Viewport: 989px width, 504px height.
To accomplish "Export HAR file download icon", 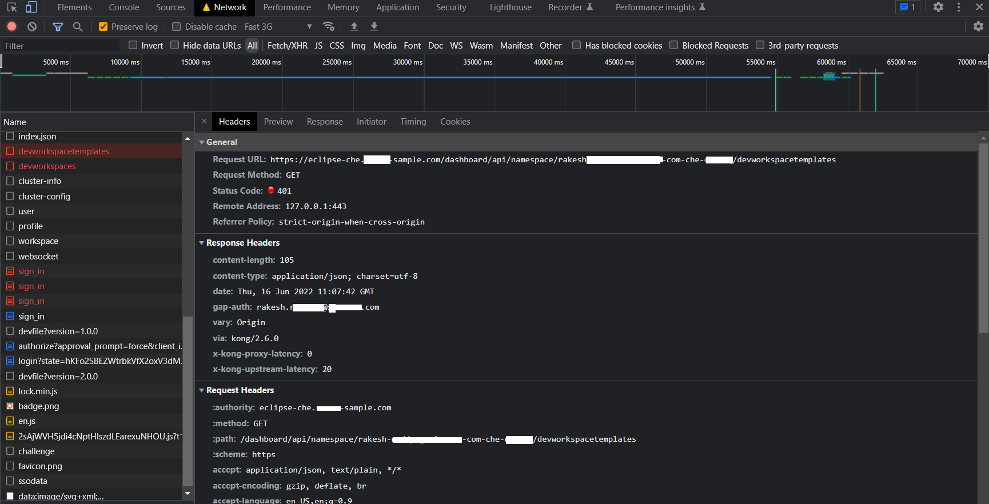I will 374,26.
